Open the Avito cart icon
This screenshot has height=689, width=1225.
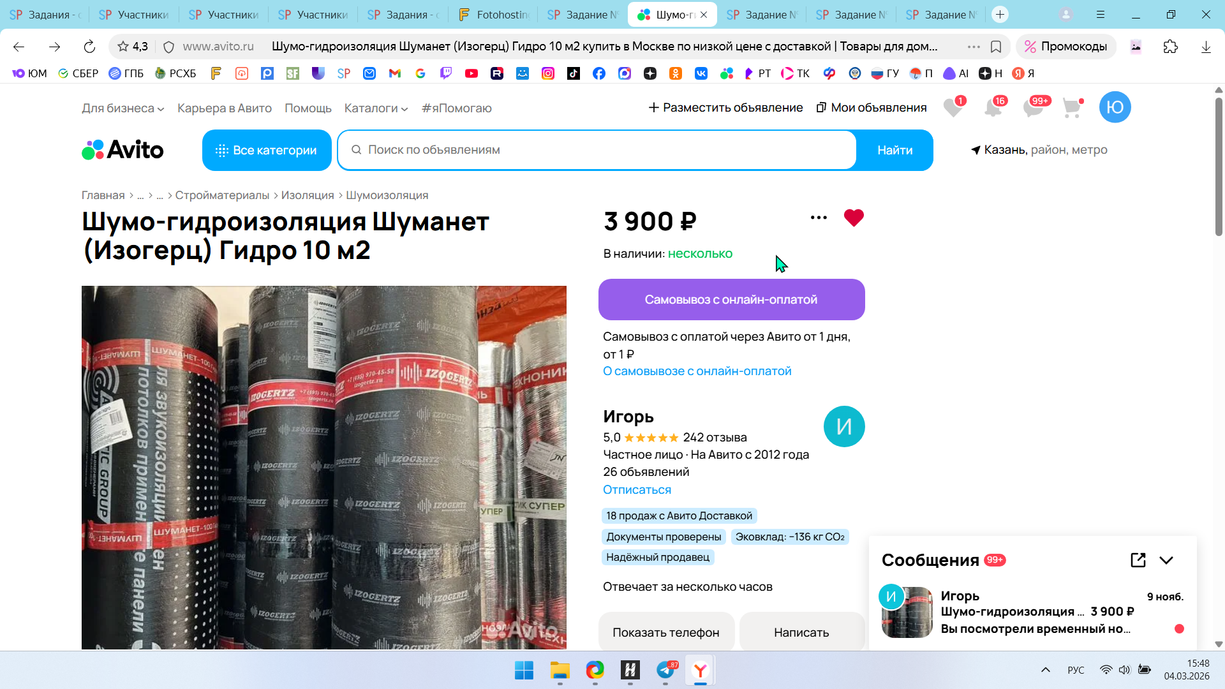pyautogui.click(x=1072, y=108)
